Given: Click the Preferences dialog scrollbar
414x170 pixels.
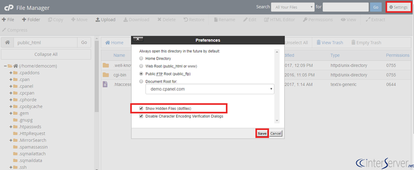Looking at the screenshot, I should 277,86.
